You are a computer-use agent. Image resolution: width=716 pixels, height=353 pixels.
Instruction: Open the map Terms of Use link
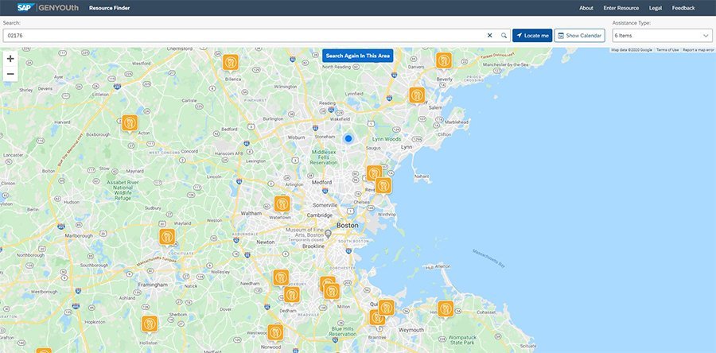667,50
